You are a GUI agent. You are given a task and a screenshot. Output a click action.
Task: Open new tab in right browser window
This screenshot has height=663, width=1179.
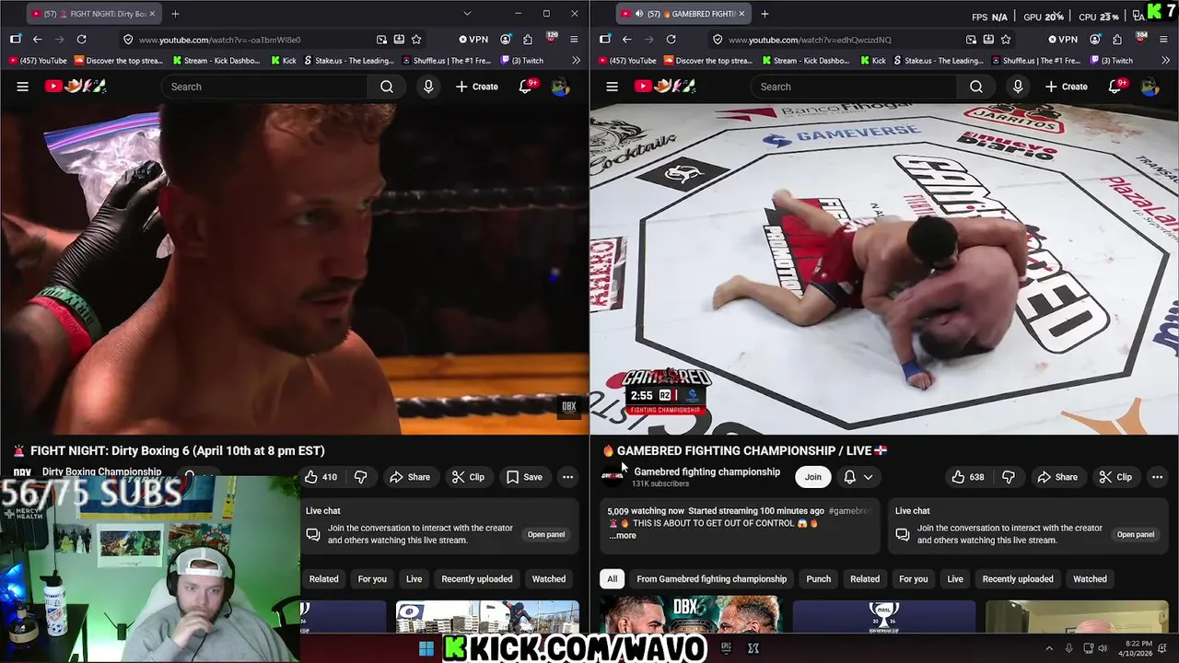coord(765,14)
